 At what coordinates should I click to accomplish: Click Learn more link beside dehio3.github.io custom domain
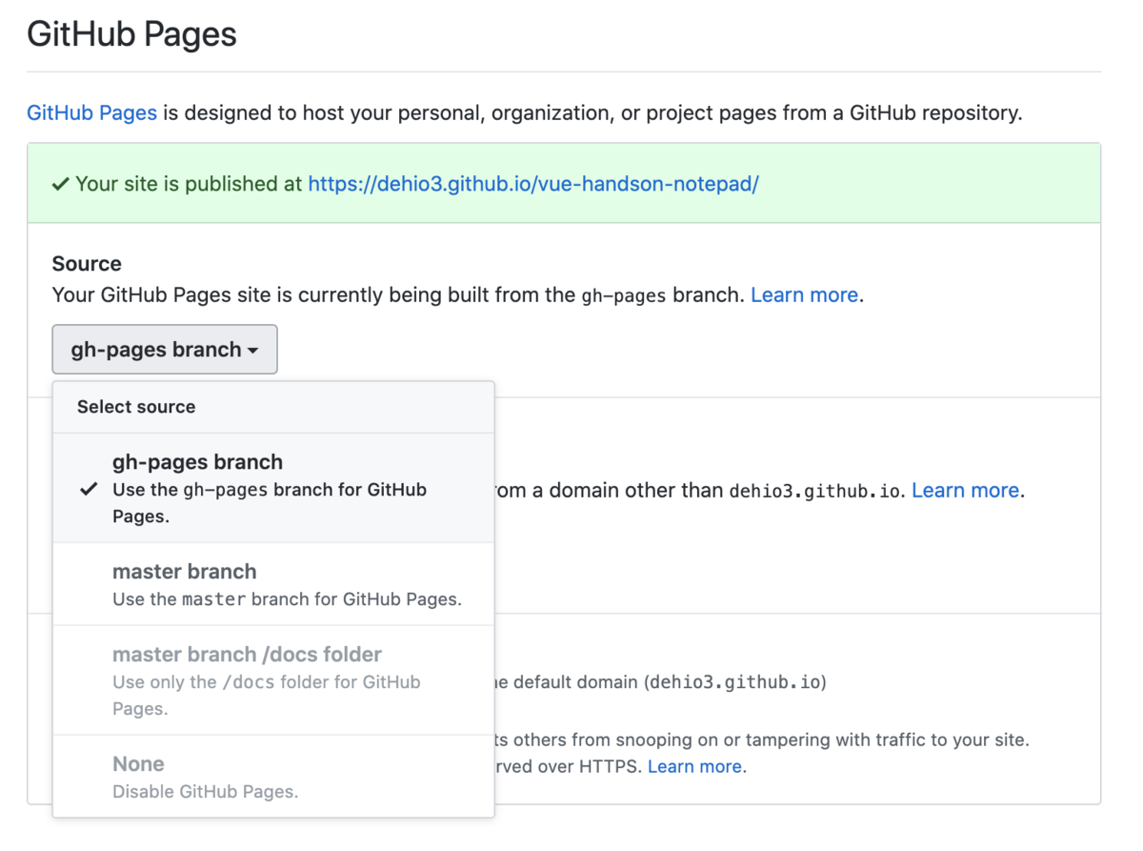tap(965, 491)
